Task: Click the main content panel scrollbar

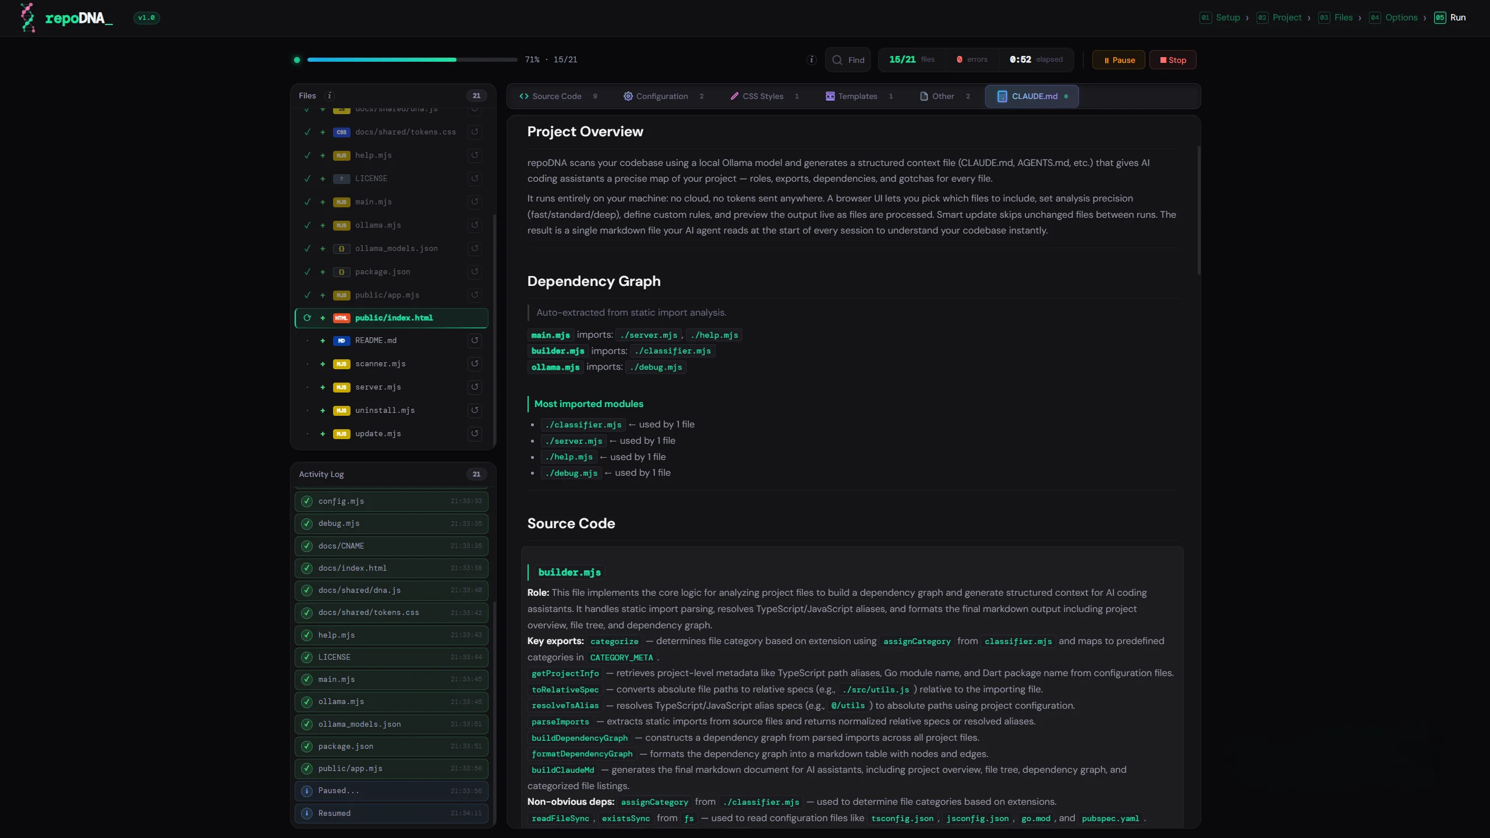Action: (1198, 210)
